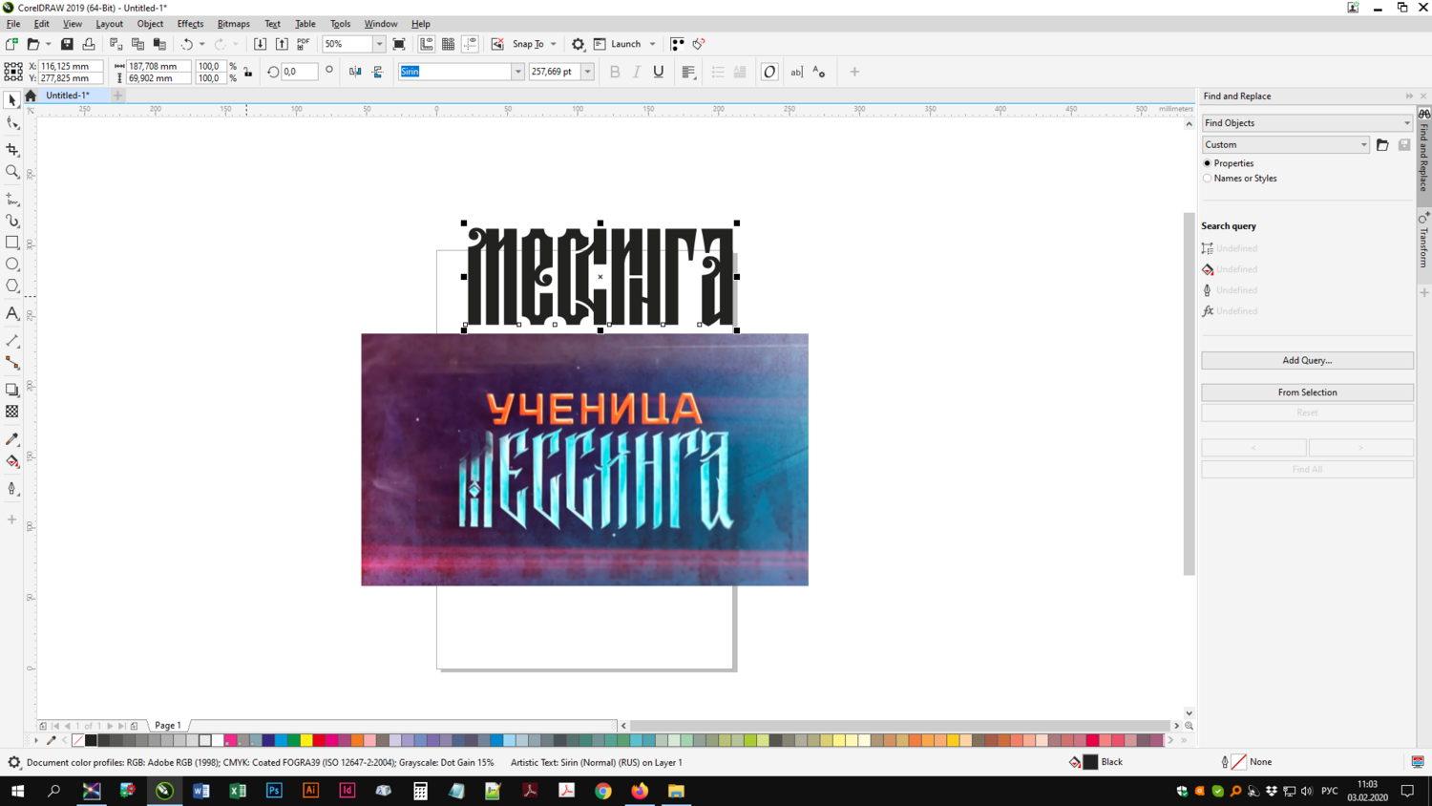
Task: Select the Text tool
Action: (x=12, y=313)
